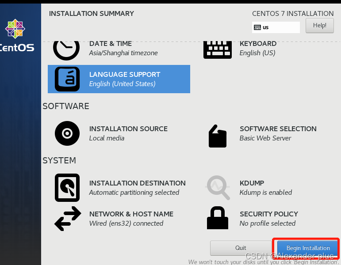Open KDUMP label
Screen dimensions: 341x265
pyautogui.click(x=252, y=183)
